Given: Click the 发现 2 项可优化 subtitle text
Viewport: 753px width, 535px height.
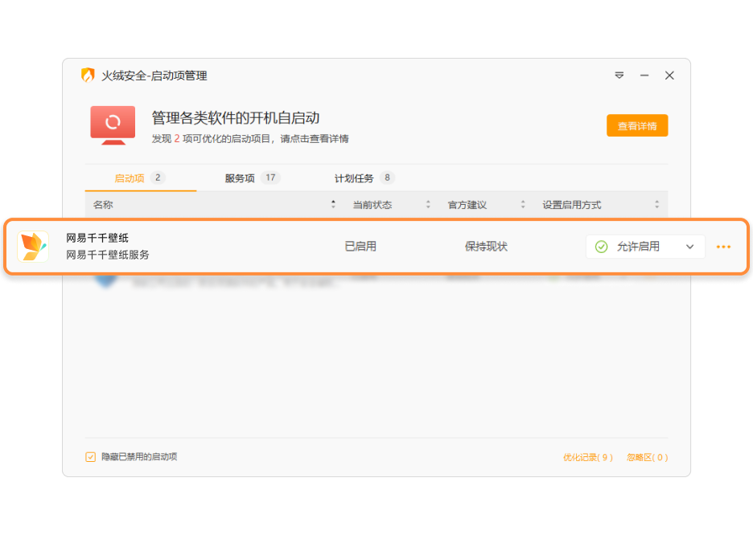Looking at the screenshot, I should point(250,138).
